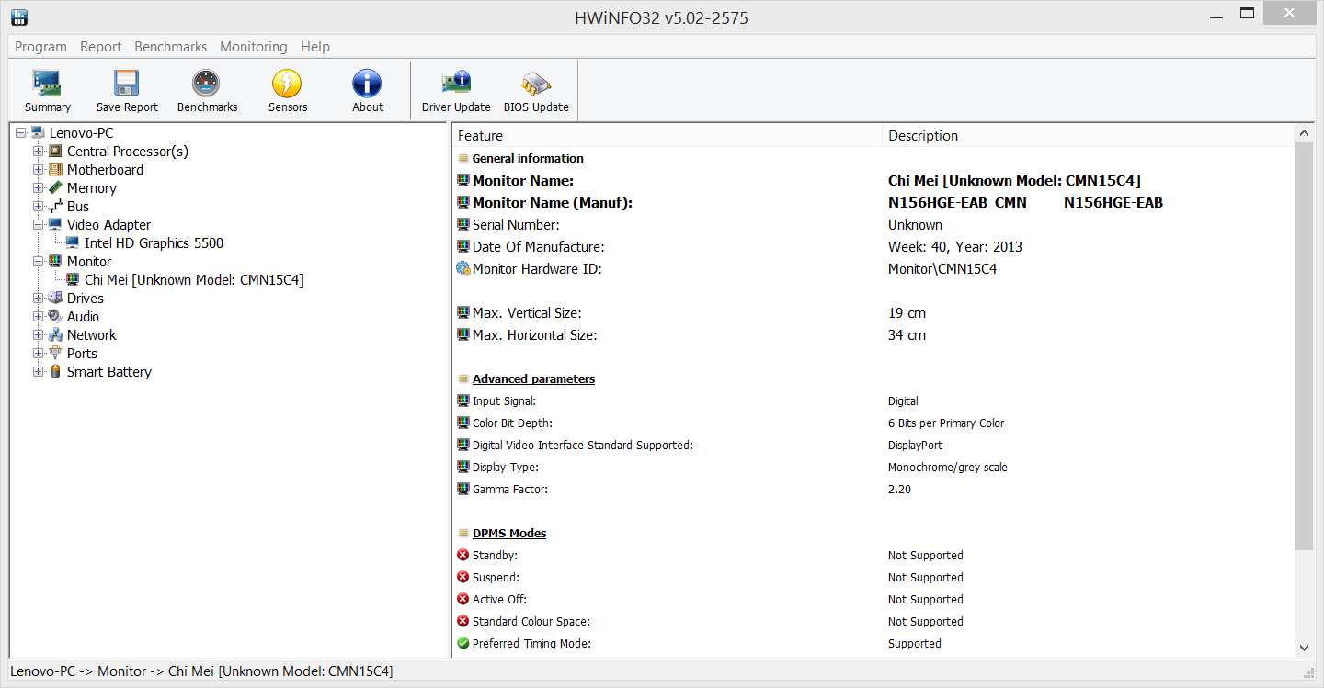Click the Save Report floppy icon
Viewport: 1324px width, 688px height.
(127, 85)
